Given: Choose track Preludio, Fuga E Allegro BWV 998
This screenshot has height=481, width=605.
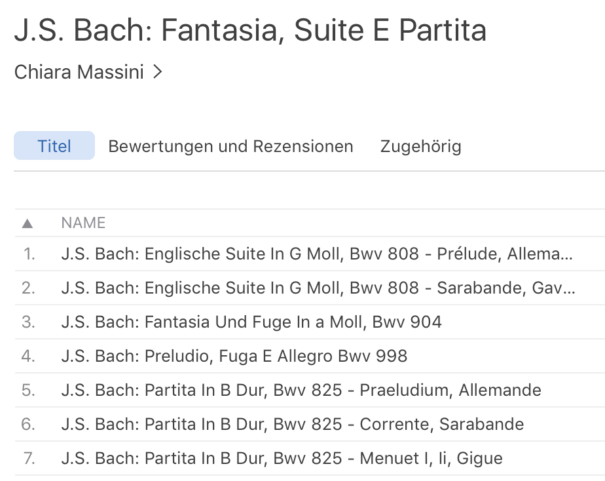Looking at the screenshot, I should [234, 356].
